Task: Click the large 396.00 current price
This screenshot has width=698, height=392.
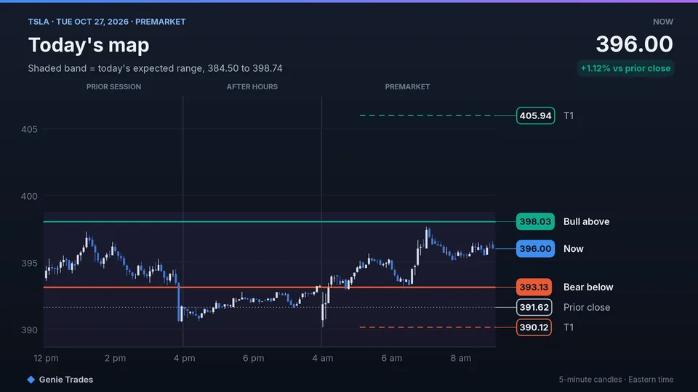Action: (x=634, y=44)
